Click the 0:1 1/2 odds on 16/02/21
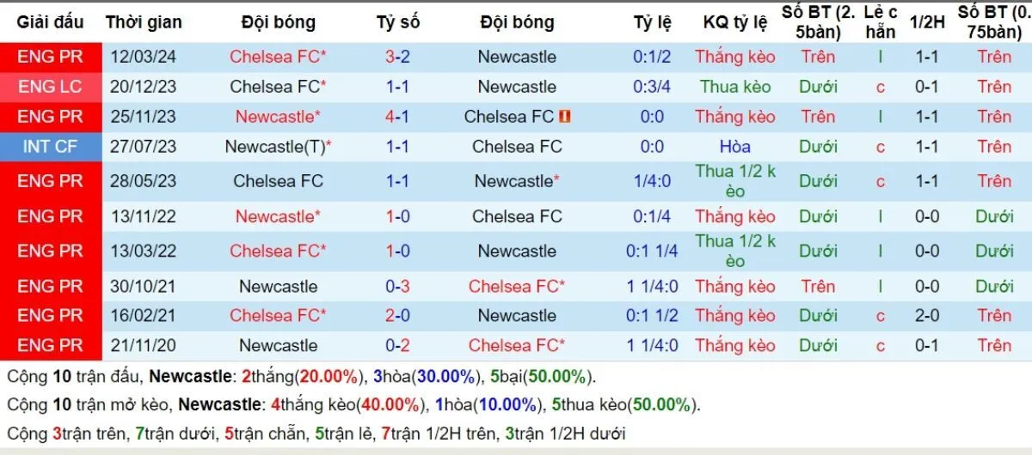This screenshot has width=1032, height=455. coord(653,315)
